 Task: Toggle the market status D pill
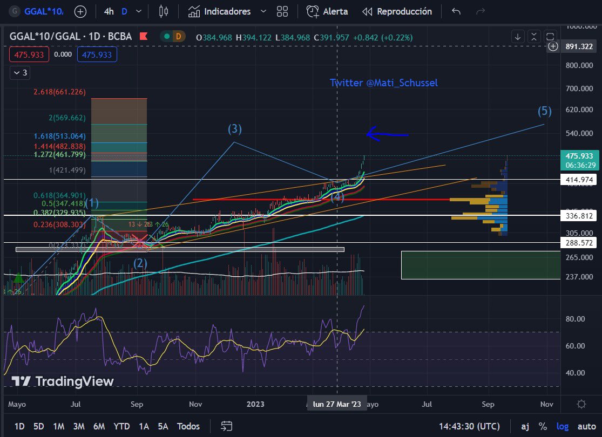click(x=172, y=37)
